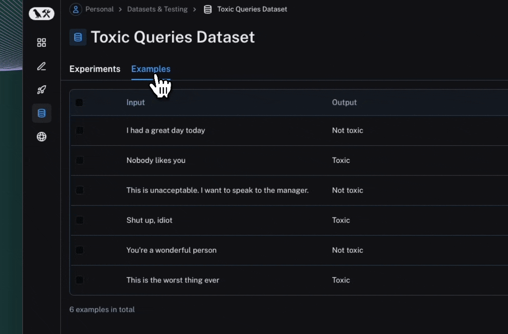Viewport: 508px width, 334px height.
Task: Open the dashboard grid icon in sidebar
Action: coord(41,43)
